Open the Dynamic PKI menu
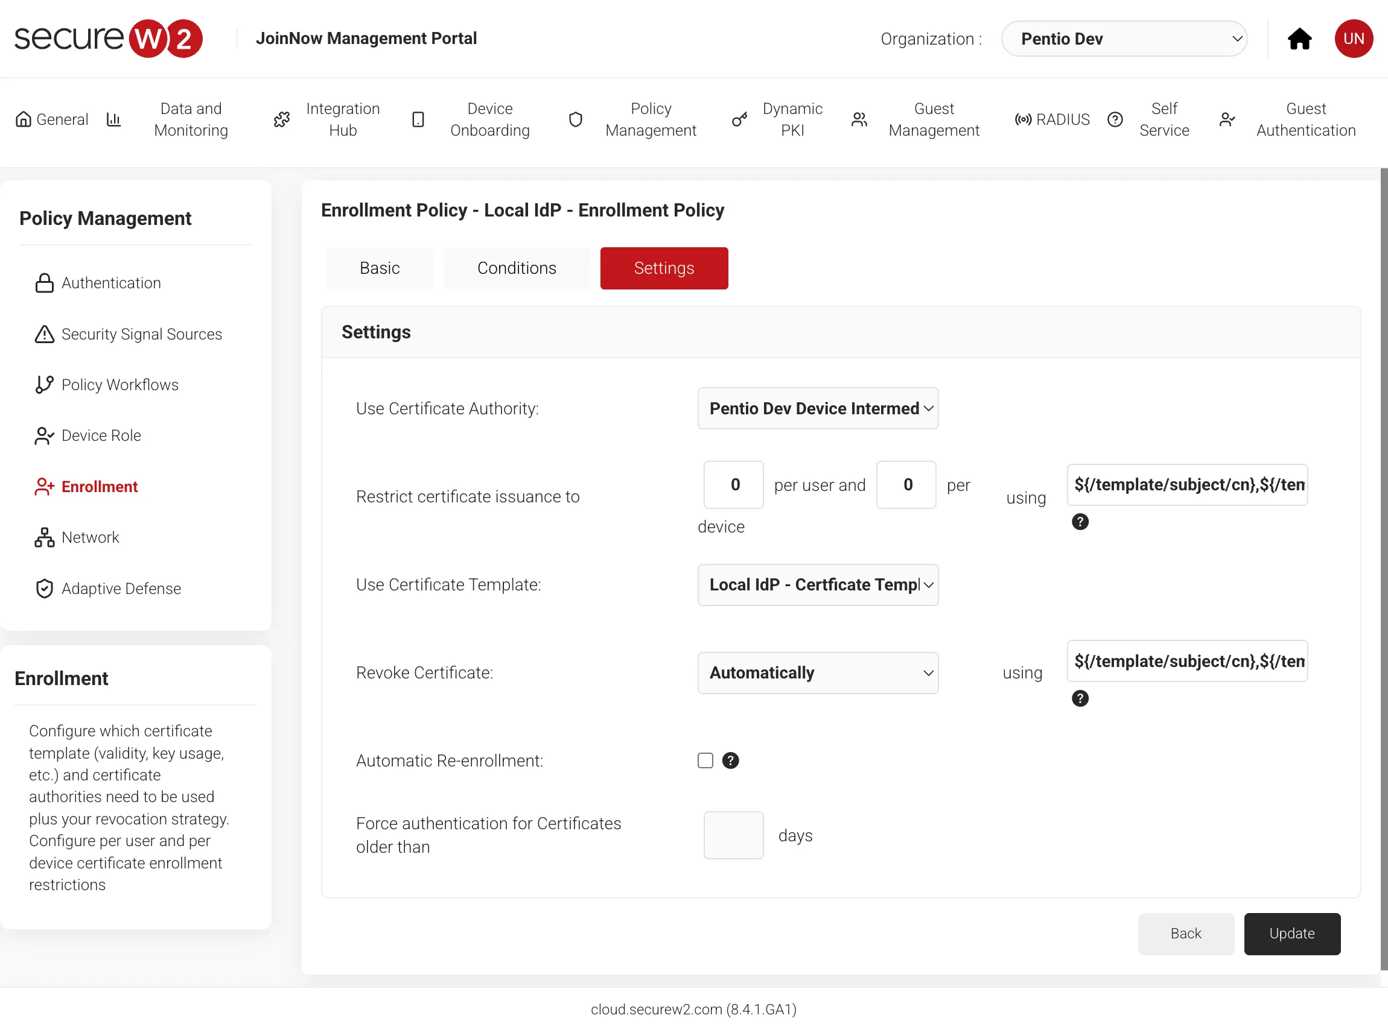The width and height of the screenshot is (1388, 1024). pyautogui.click(x=792, y=119)
